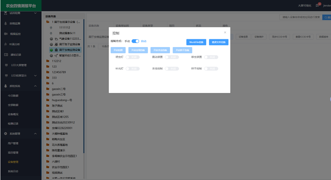Expand the LED投屏显示 submenu chevron
Viewport: 331px width, 180px height.
36,76
